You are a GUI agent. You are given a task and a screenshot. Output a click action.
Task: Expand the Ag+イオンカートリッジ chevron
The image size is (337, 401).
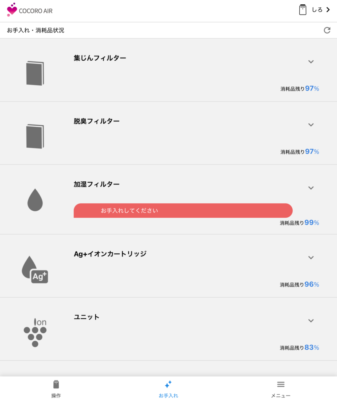pos(311,257)
